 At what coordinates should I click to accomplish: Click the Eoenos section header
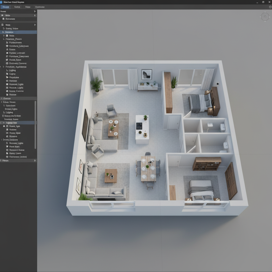coord(18,99)
